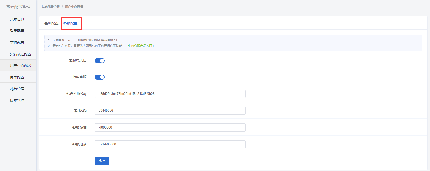Click the 用户中心配置 breadcrumb item
The height and width of the screenshot is (171, 430).
pyautogui.click(x=74, y=7)
